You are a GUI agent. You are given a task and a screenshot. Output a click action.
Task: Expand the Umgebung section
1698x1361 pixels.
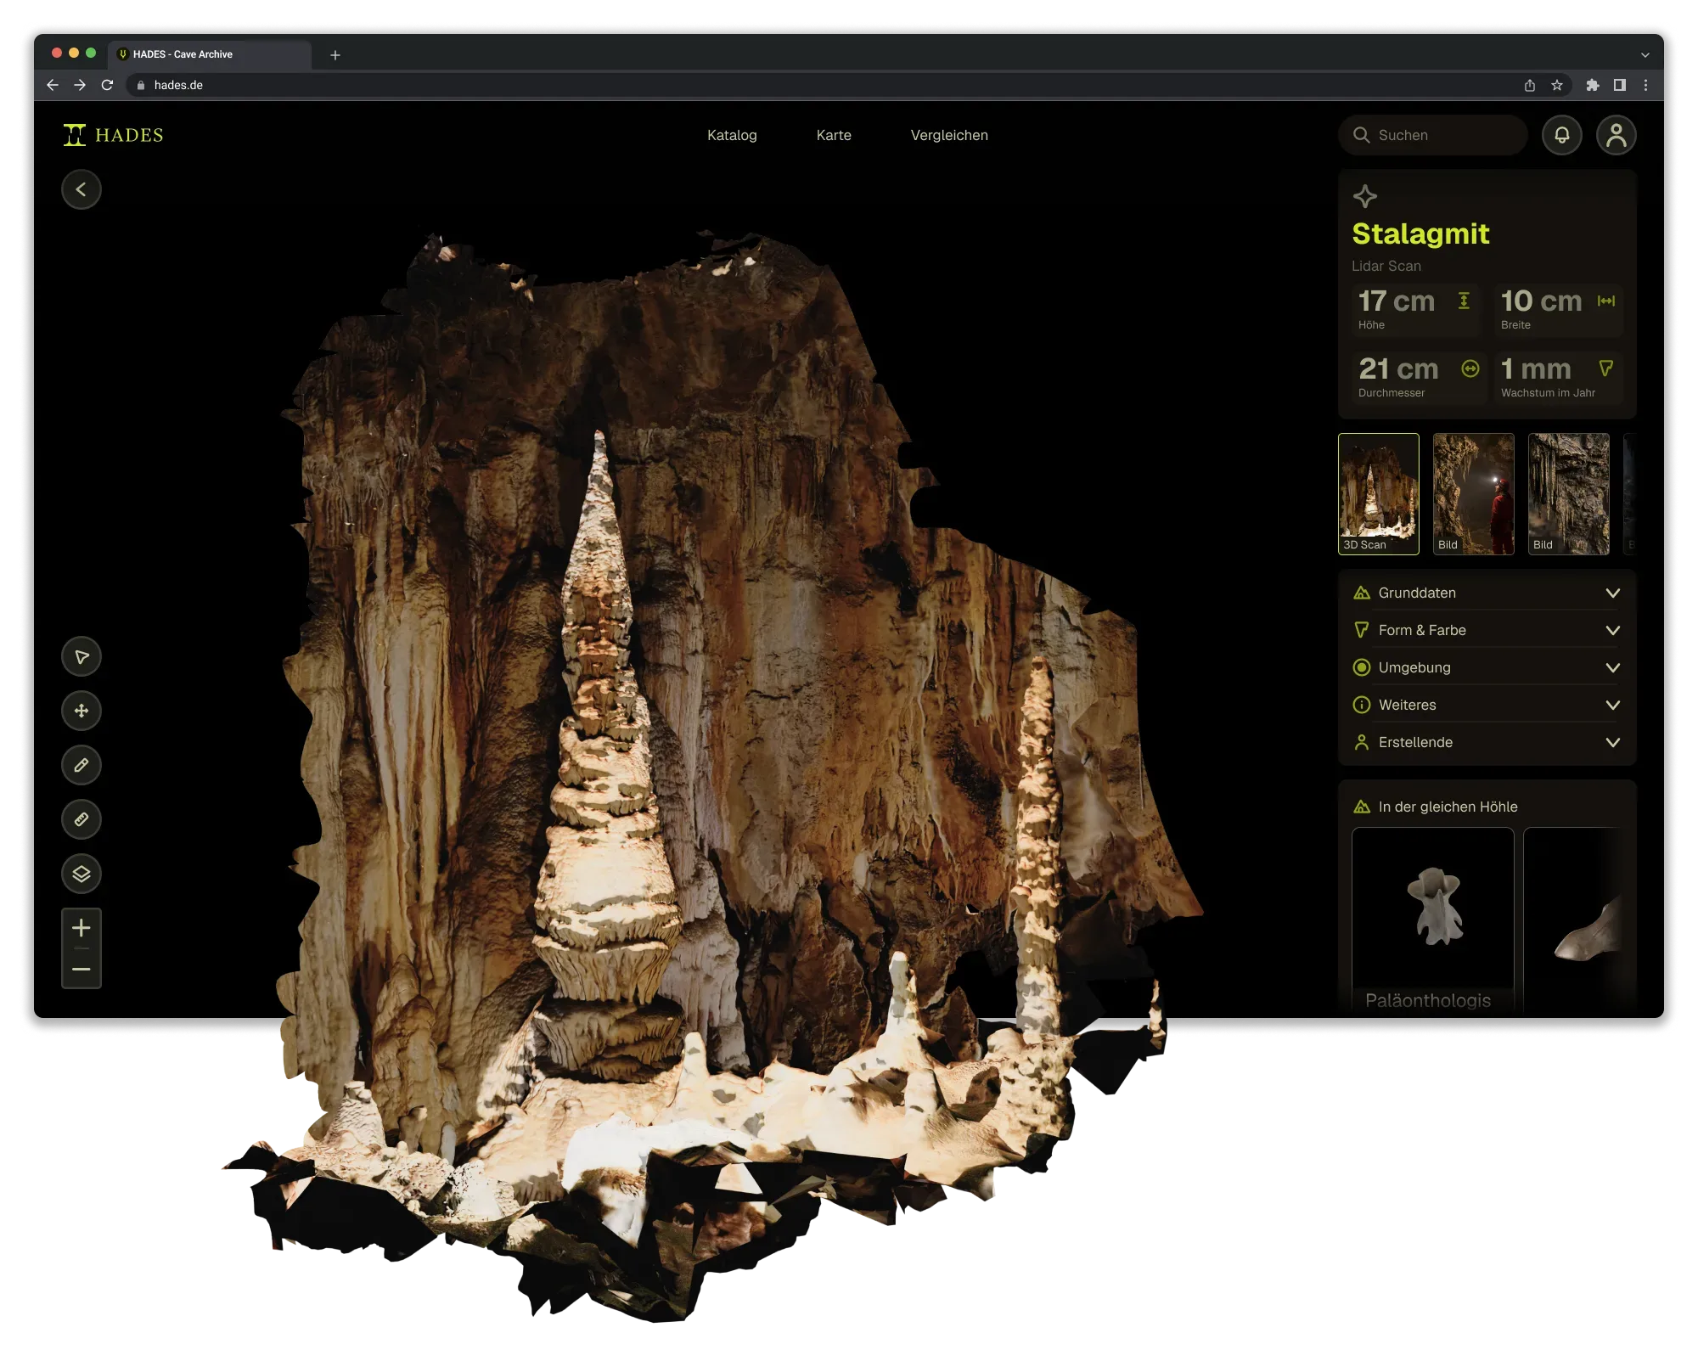pyautogui.click(x=1487, y=667)
